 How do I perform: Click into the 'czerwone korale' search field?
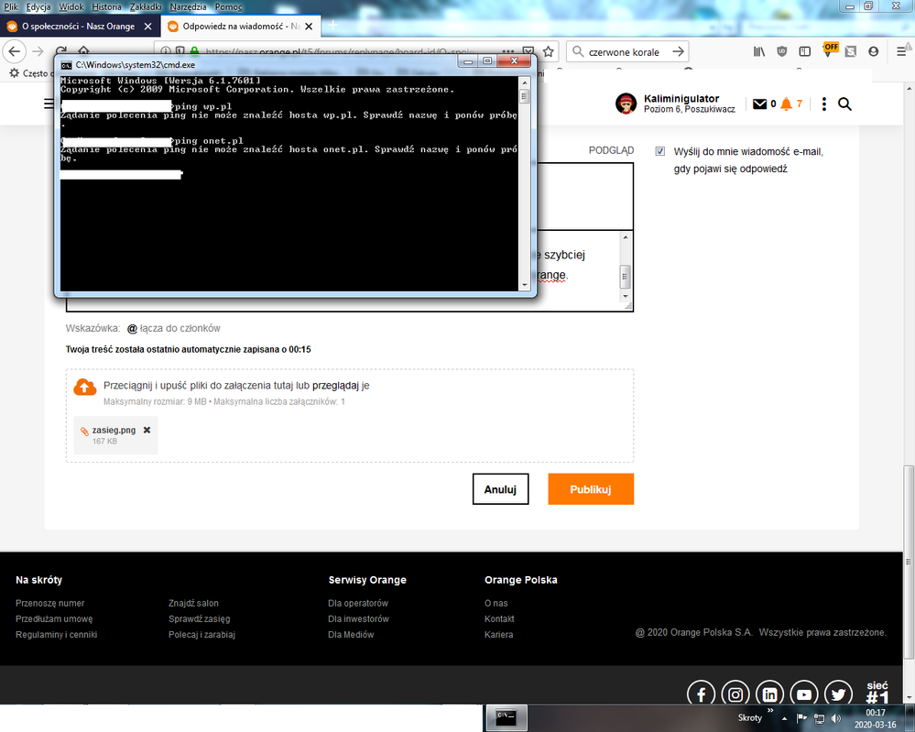(x=624, y=52)
